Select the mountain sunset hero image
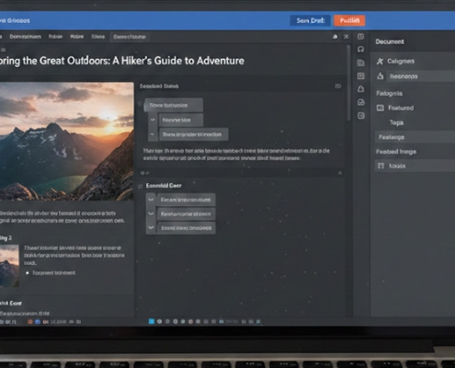This screenshot has height=368, width=455. point(66,142)
